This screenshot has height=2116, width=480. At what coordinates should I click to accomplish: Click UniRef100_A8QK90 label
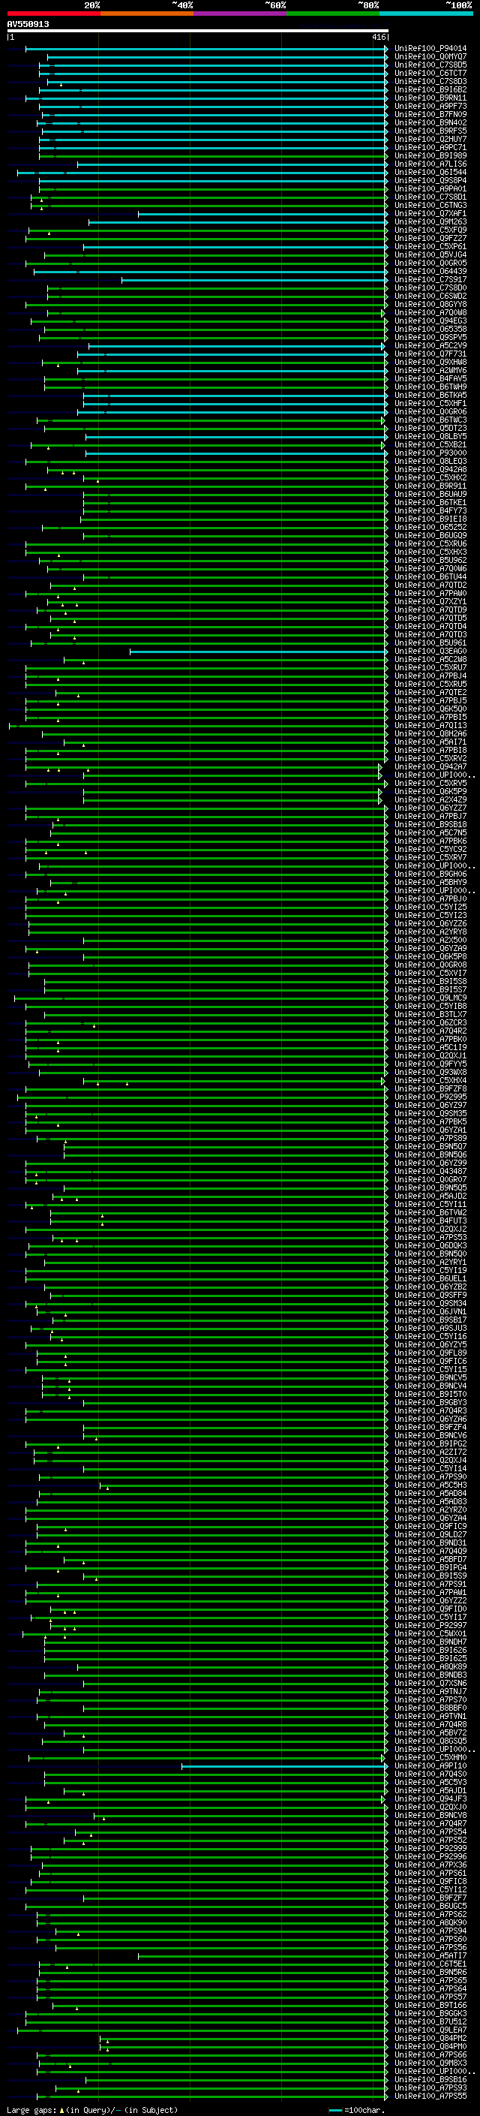pyautogui.click(x=430, y=1922)
